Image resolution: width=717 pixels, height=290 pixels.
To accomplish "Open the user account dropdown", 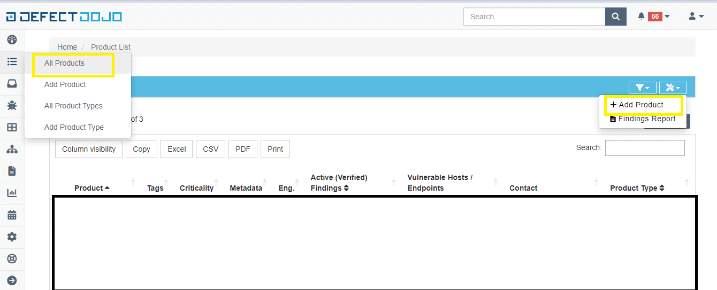I will click(696, 17).
